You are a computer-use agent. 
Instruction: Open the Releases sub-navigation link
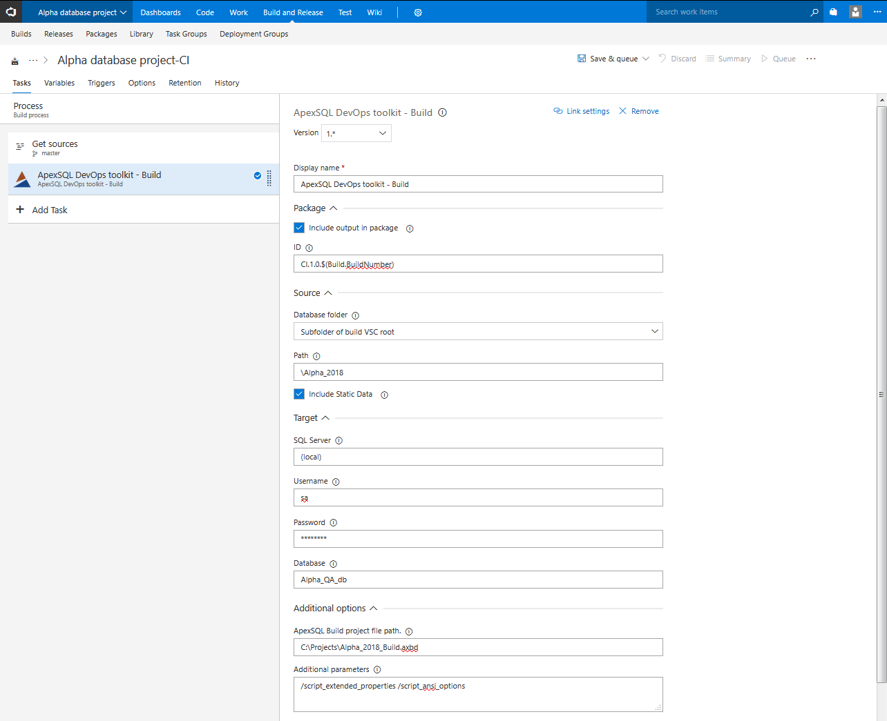(x=59, y=34)
